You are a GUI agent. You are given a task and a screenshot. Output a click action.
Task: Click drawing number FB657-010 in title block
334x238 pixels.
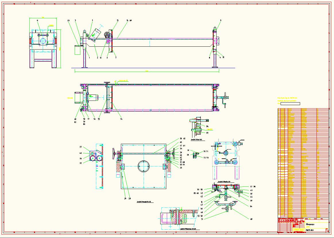pyautogui.click(x=310, y=230)
